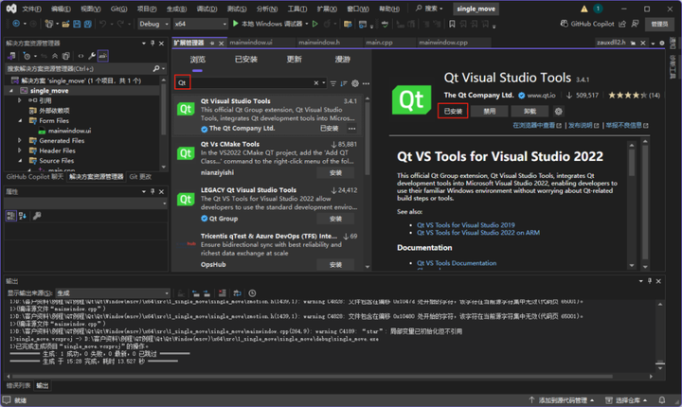Image resolution: width=682 pixels, height=407 pixels.
Task: Expand the Header Files folder
Action: click(x=19, y=150)
